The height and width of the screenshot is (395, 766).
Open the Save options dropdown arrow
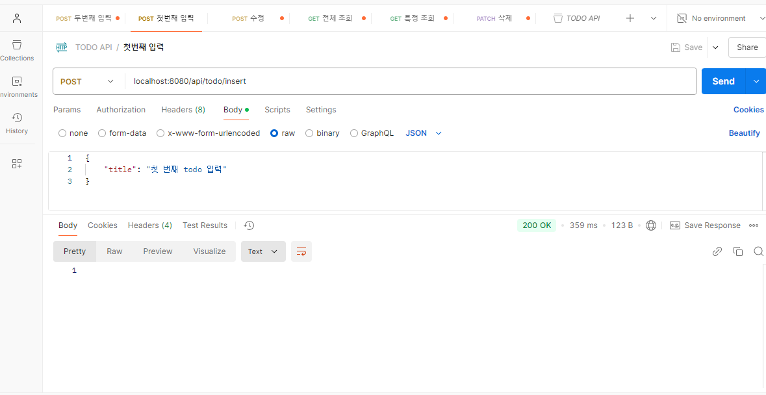(715, 47)
